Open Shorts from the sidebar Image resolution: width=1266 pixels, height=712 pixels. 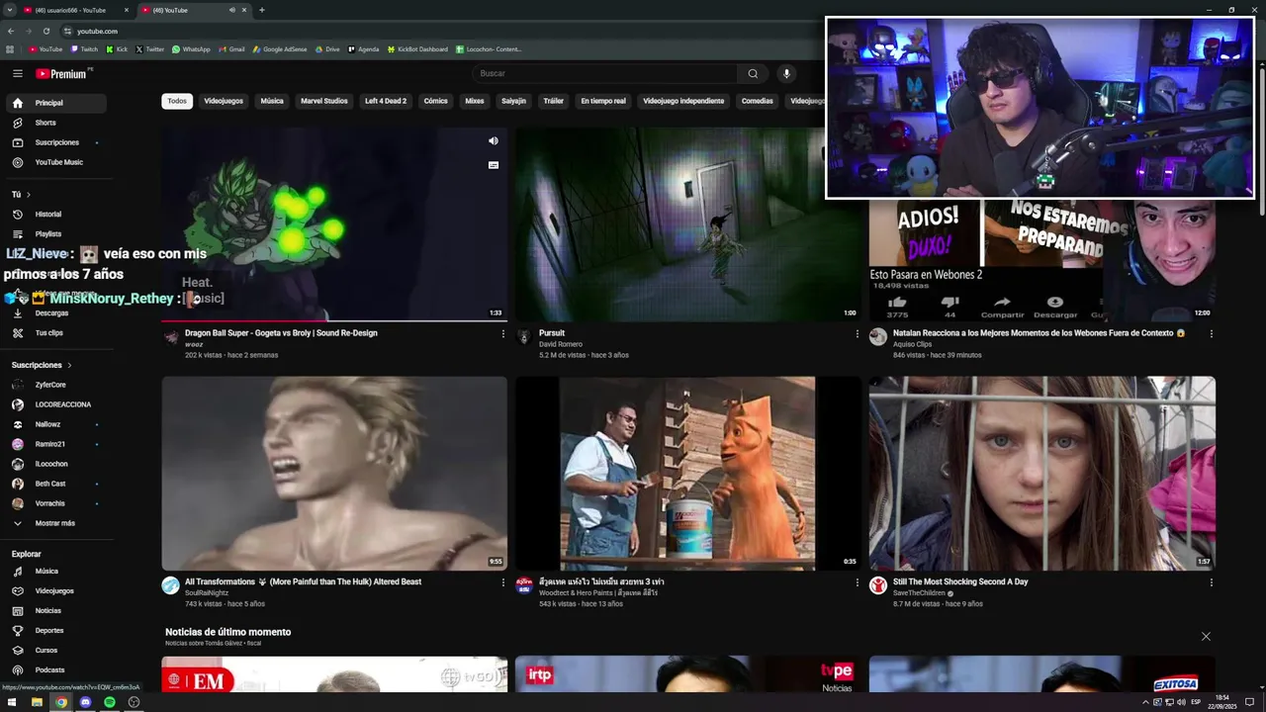coord(56,123)
